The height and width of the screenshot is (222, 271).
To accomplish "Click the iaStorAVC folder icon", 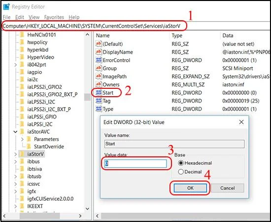I will click(x=22, y=132).
